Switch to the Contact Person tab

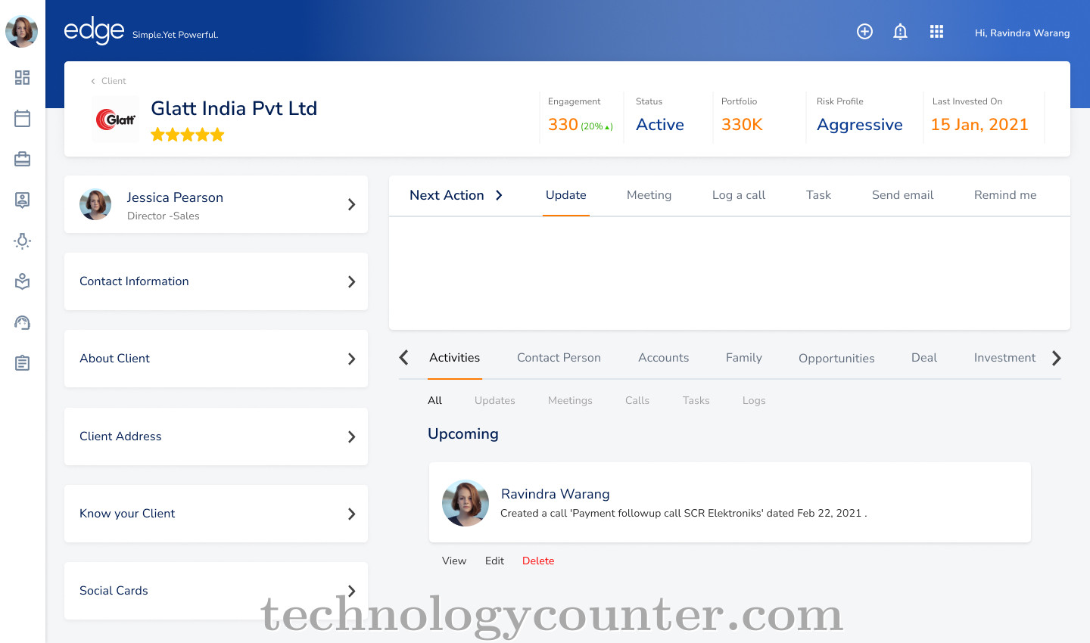(x=559, y=358)
